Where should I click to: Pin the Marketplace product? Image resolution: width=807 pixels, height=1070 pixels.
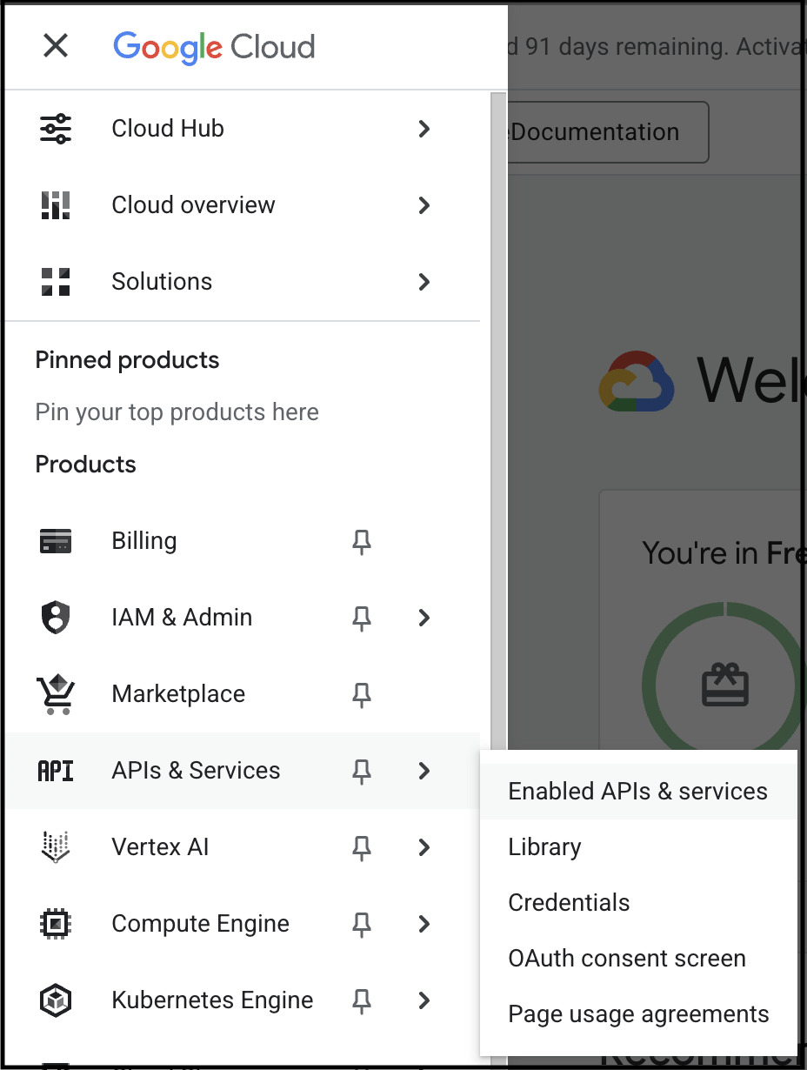[x=362, y=696]
